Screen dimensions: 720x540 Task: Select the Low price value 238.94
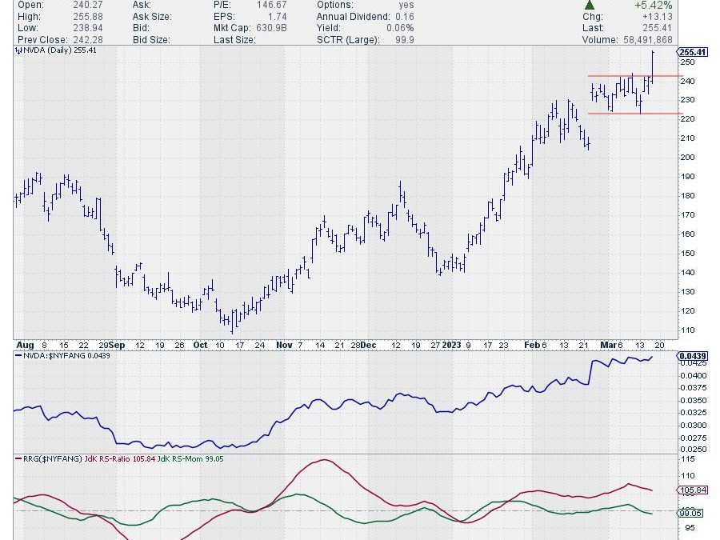(88, 28)
